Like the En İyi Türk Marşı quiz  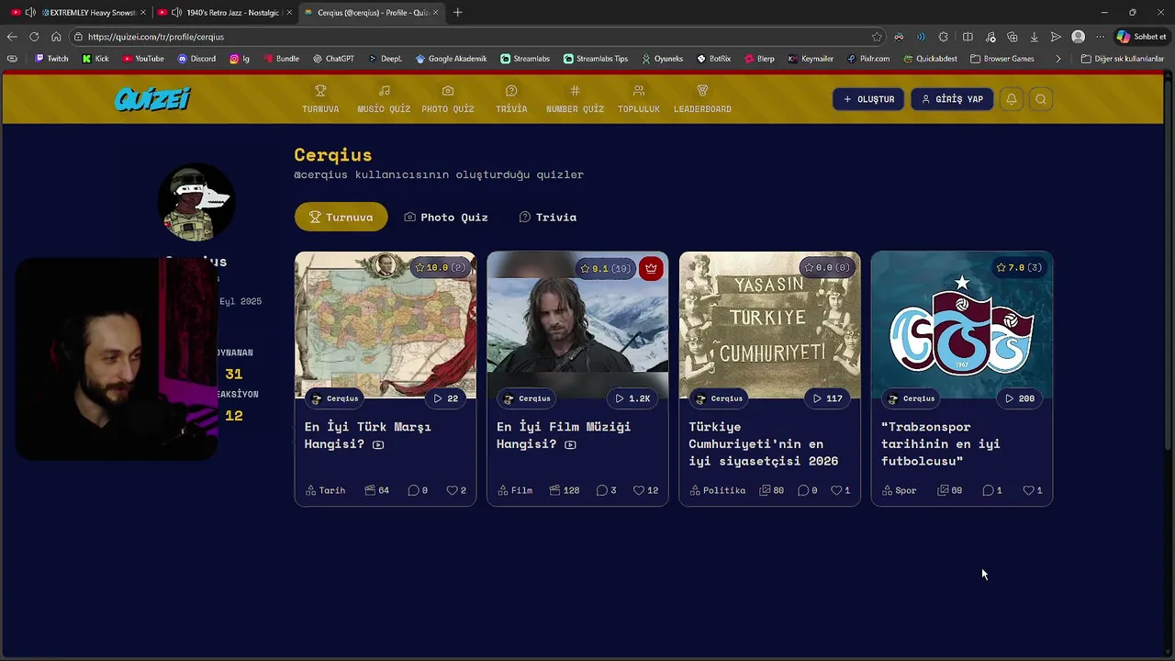(x=452, y=490)
